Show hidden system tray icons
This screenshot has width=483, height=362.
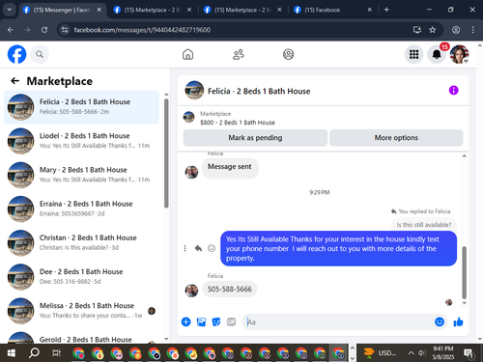click(x=411, y=353)
